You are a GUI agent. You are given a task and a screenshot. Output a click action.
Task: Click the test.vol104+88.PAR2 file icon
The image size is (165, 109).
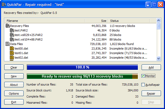coord(12,39)
